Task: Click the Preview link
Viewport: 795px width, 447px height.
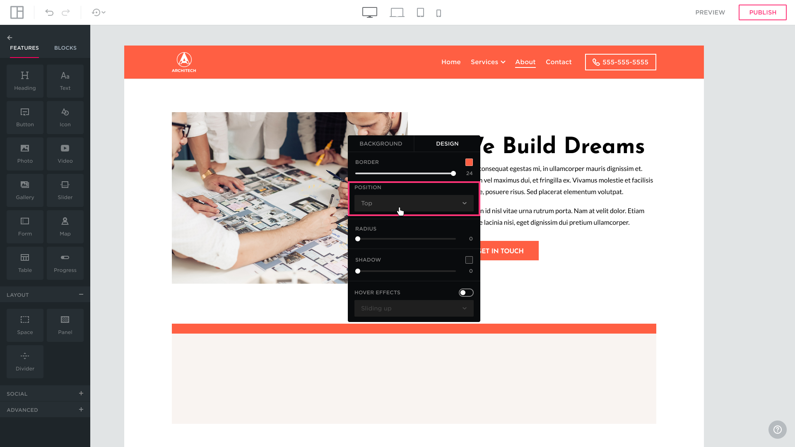Action: 710,12
